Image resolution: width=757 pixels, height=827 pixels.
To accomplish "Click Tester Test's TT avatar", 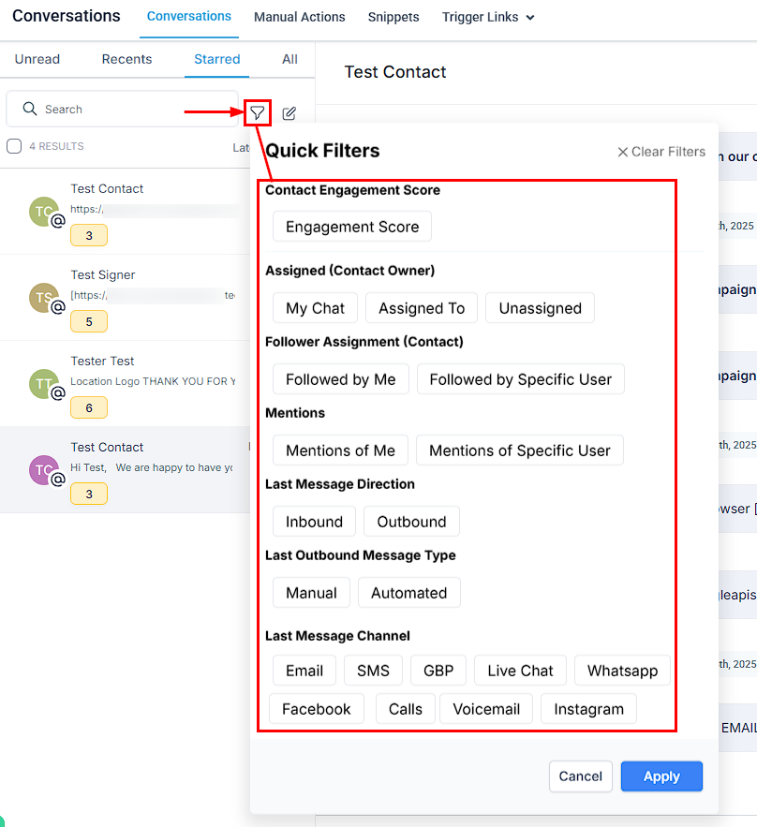I will (44, 383).
